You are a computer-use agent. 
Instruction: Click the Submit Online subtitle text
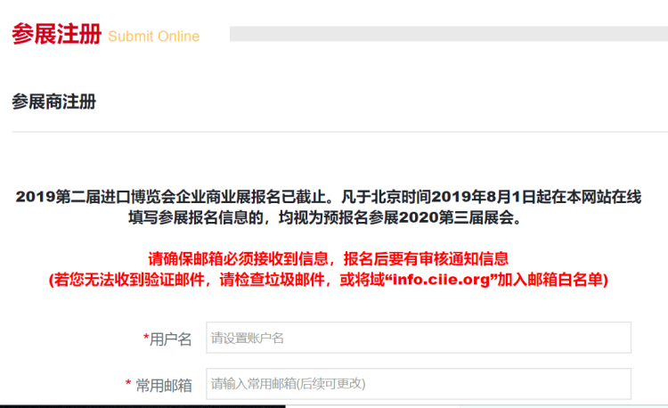(x=154, y=37)
